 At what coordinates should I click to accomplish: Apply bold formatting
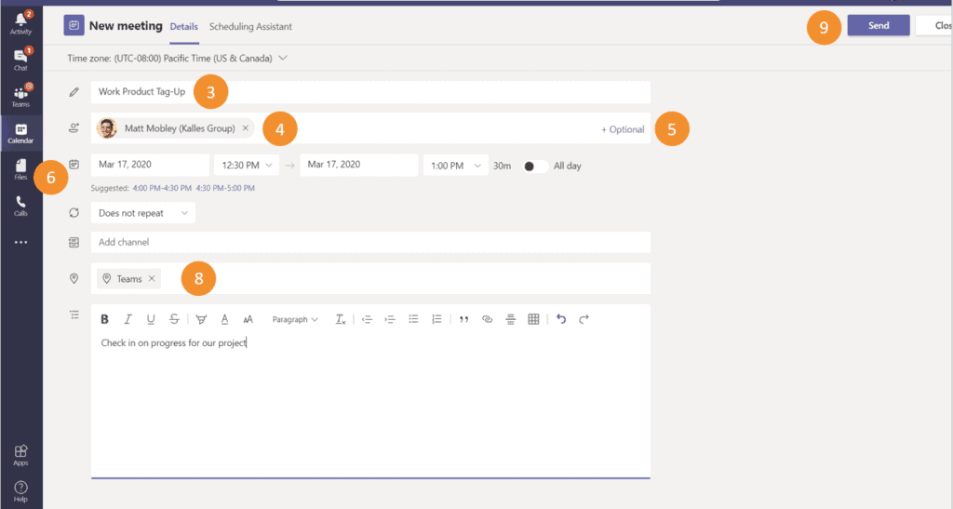[104, 319]
